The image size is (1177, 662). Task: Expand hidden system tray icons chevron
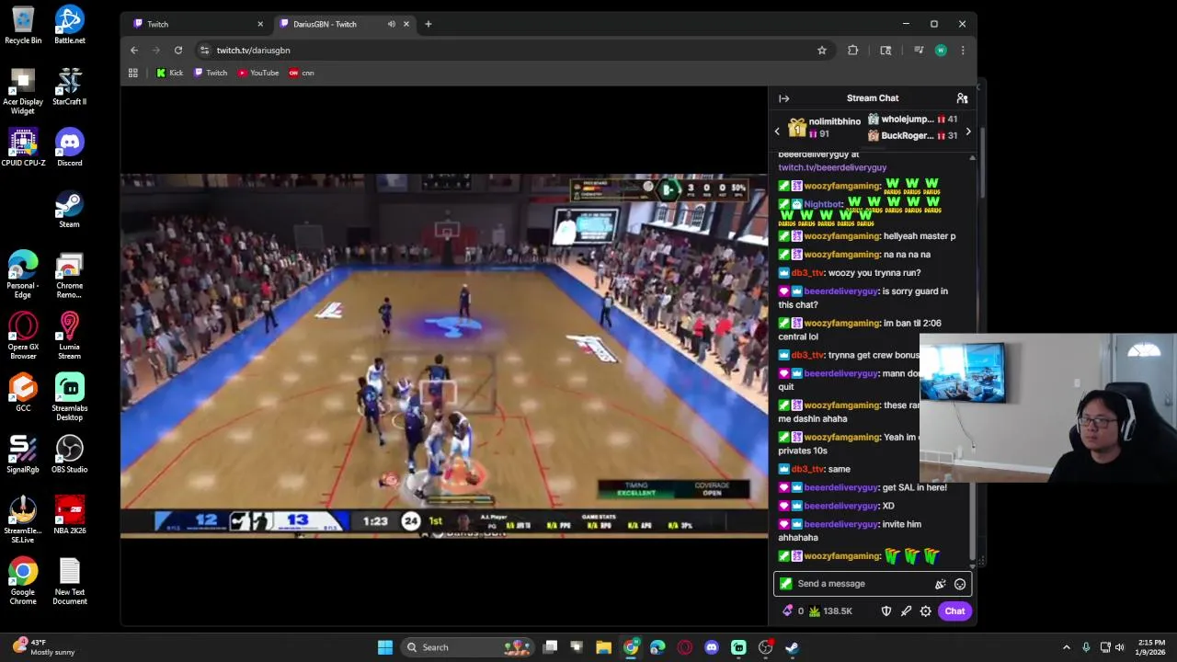1067,647
